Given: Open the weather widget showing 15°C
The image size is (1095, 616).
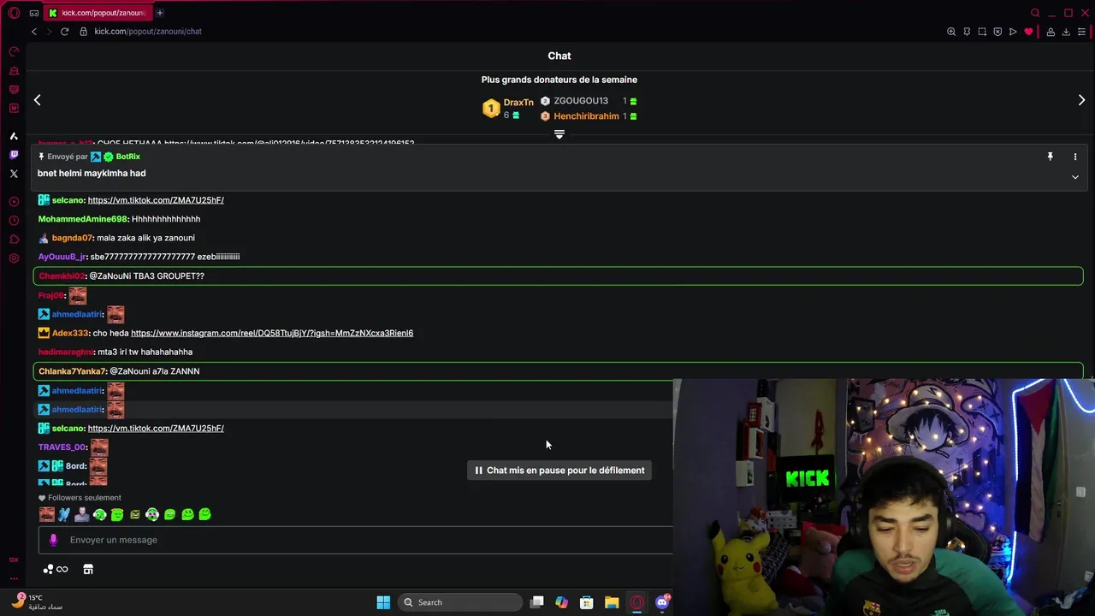Looking at the screenshot, I should pos(38,602).
